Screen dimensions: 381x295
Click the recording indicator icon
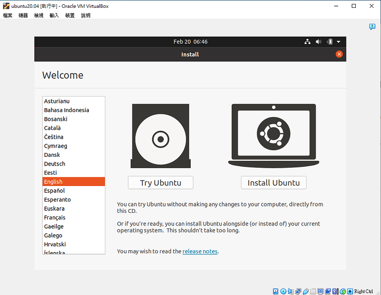[x=328, y=291]
